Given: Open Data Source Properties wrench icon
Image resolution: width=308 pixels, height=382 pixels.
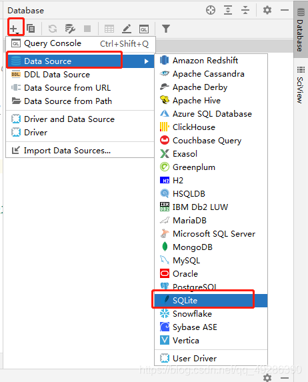Looking at the screenshot, I should [x=70, y=29].
